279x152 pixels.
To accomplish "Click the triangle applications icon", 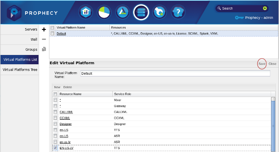I will (123, 12).
